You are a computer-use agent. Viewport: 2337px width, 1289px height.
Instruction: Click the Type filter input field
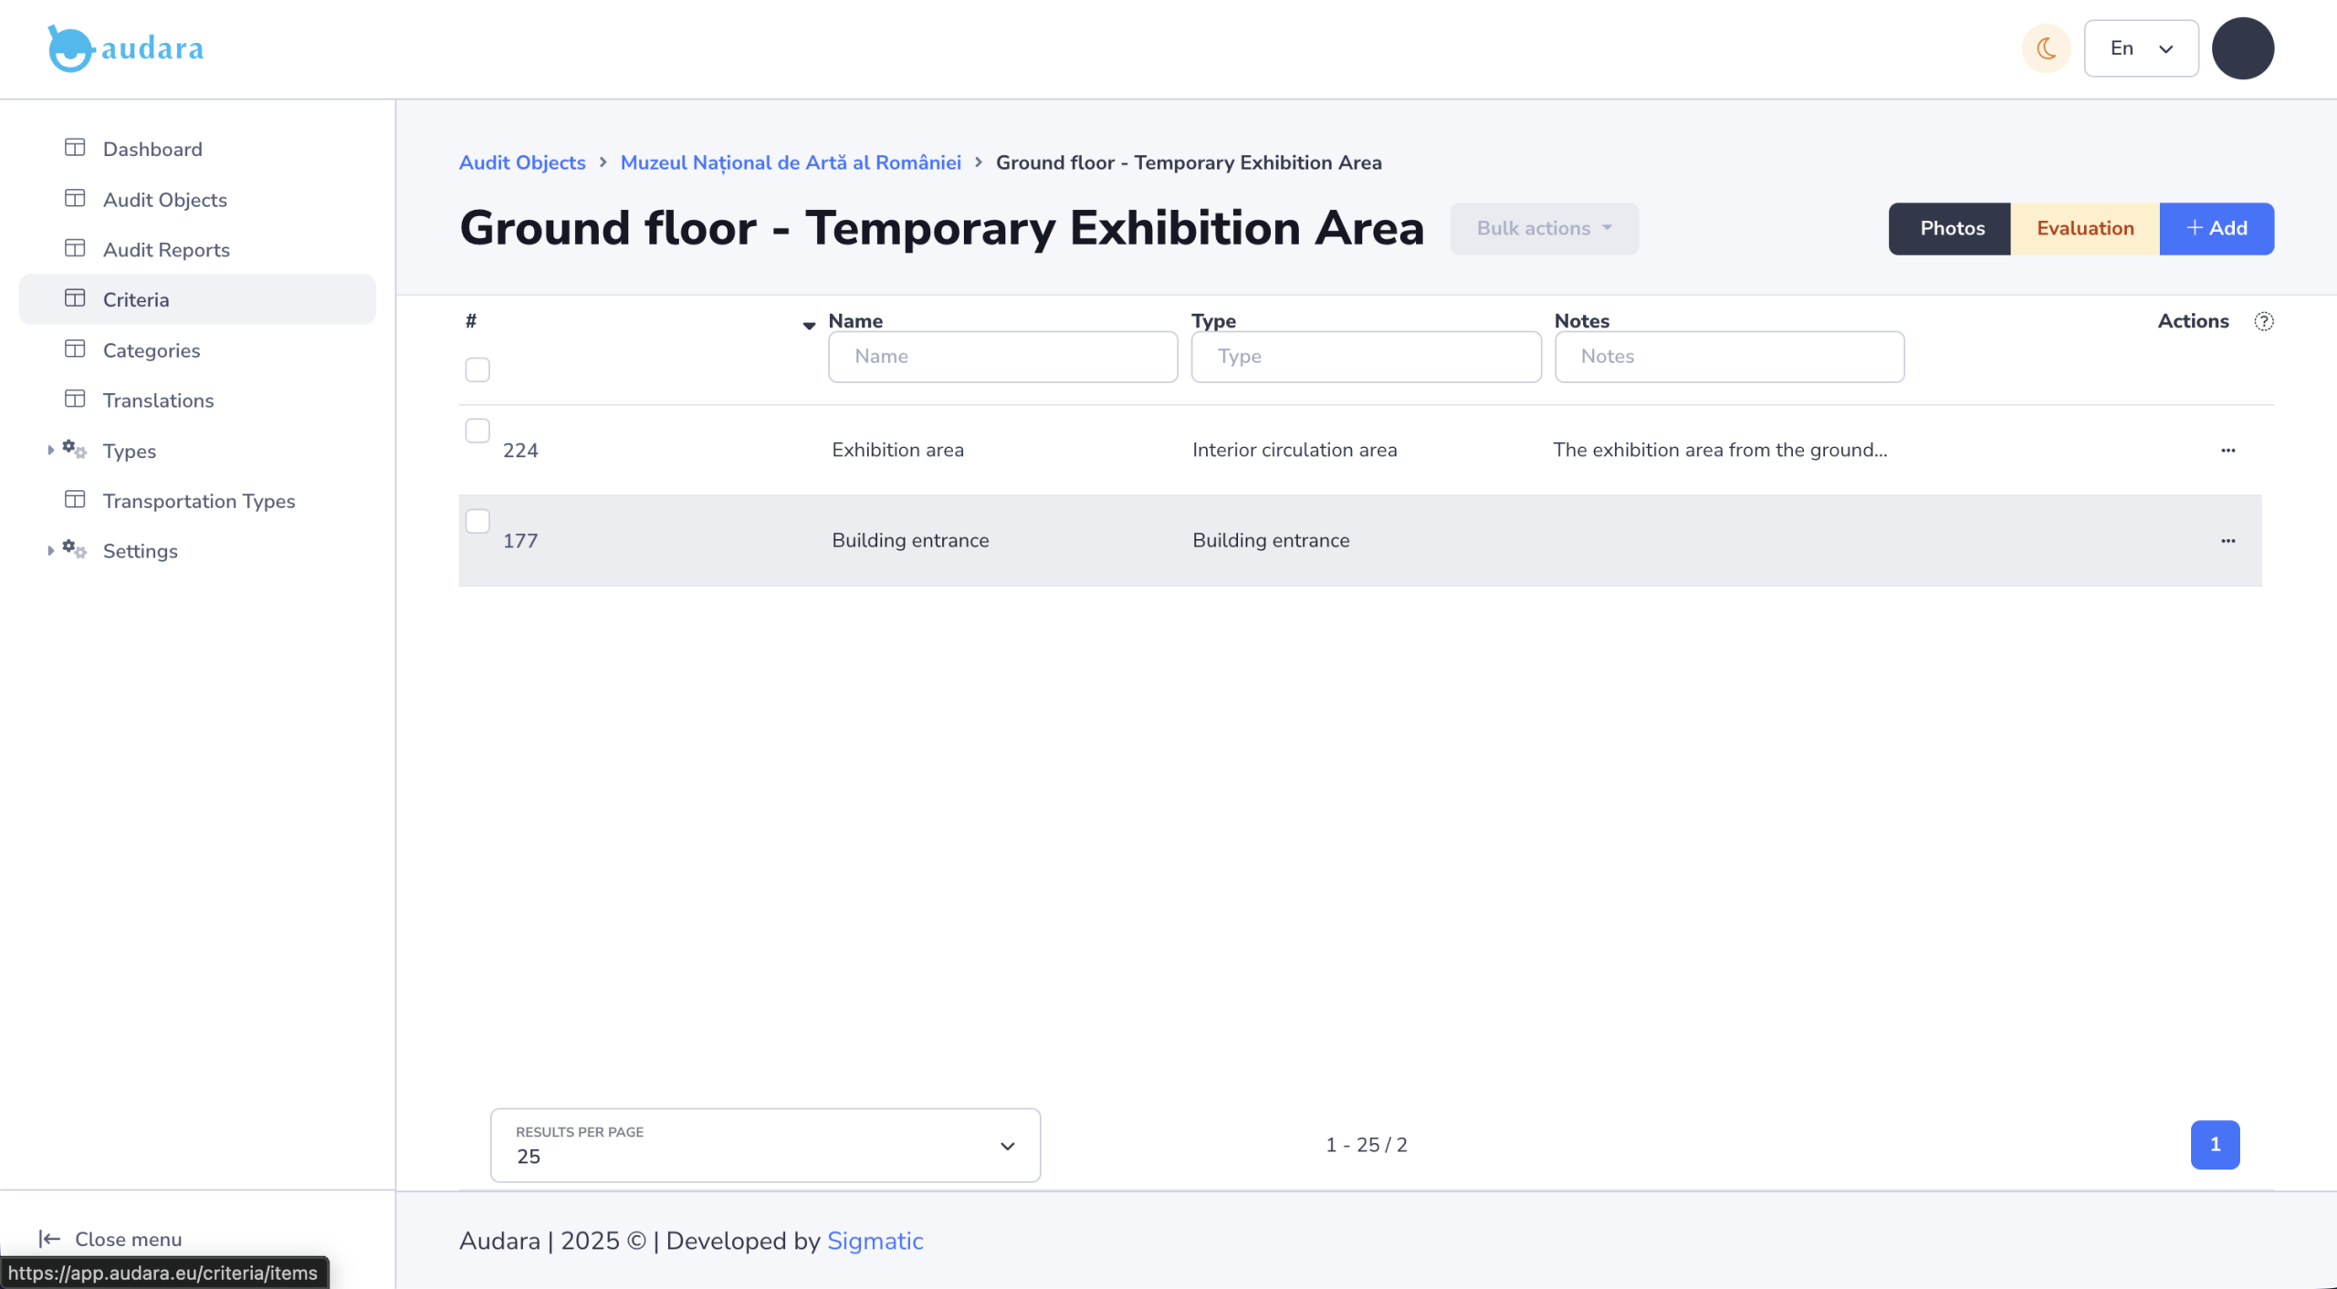pos(1365,357)
